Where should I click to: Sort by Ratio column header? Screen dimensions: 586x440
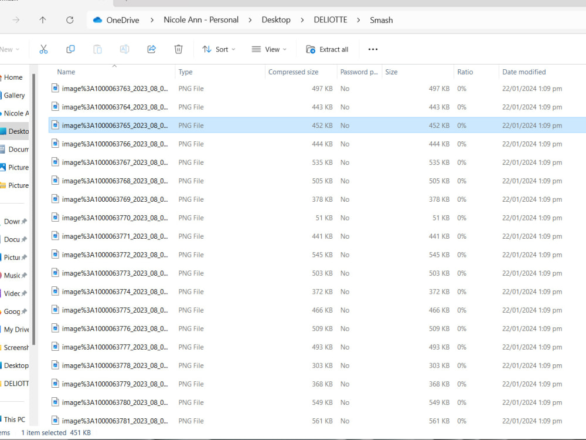[x=465, y=72]
